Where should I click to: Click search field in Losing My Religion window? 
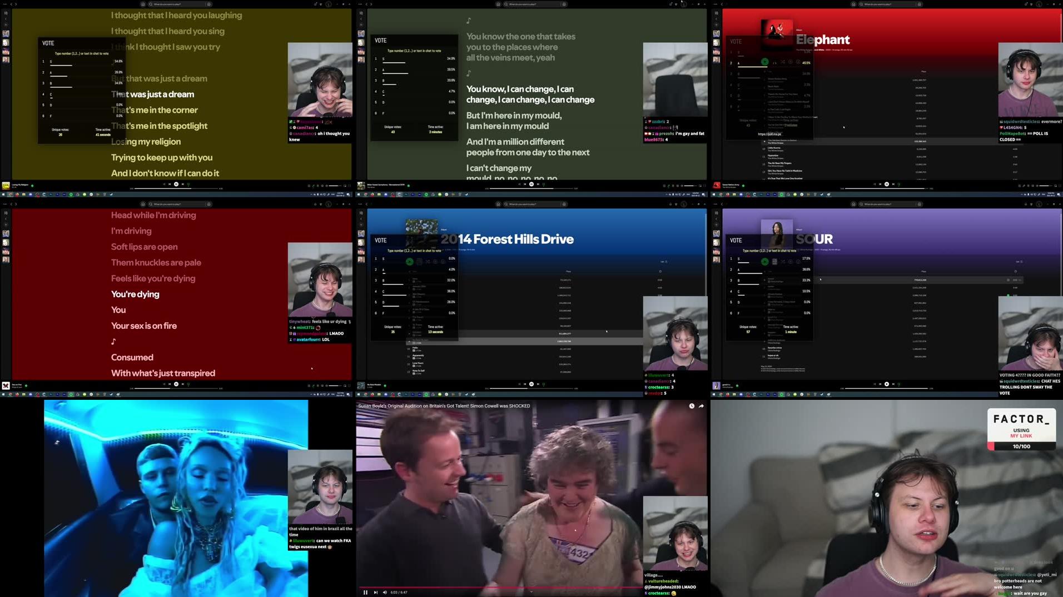pyautogui.click(x=179, y=4)
